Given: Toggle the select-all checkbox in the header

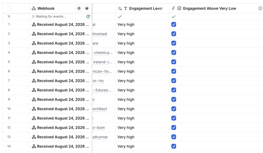Looking at the screenshot, I should point(9,8).
